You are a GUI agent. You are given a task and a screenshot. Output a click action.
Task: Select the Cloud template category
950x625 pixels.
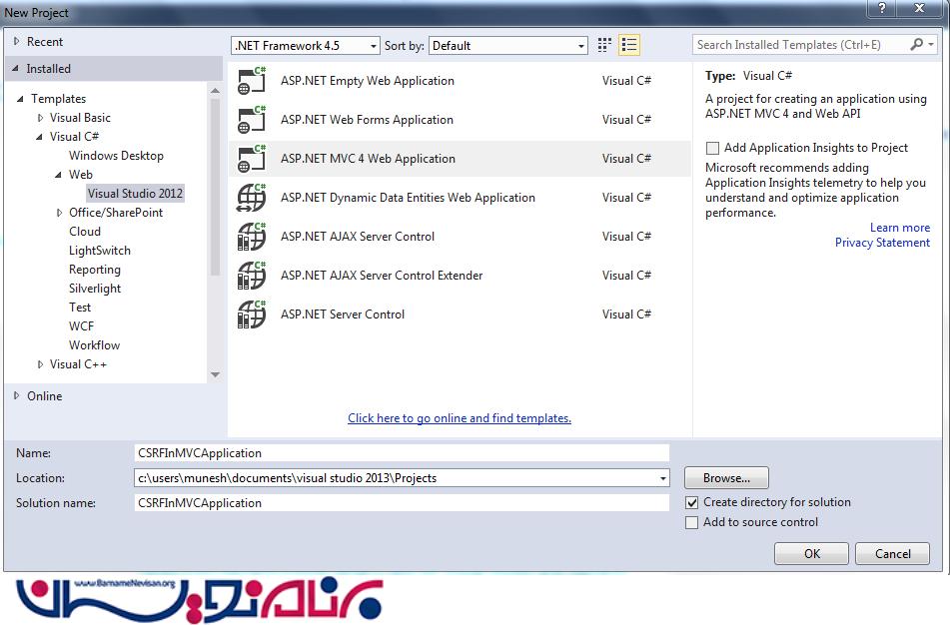(85, 232)
